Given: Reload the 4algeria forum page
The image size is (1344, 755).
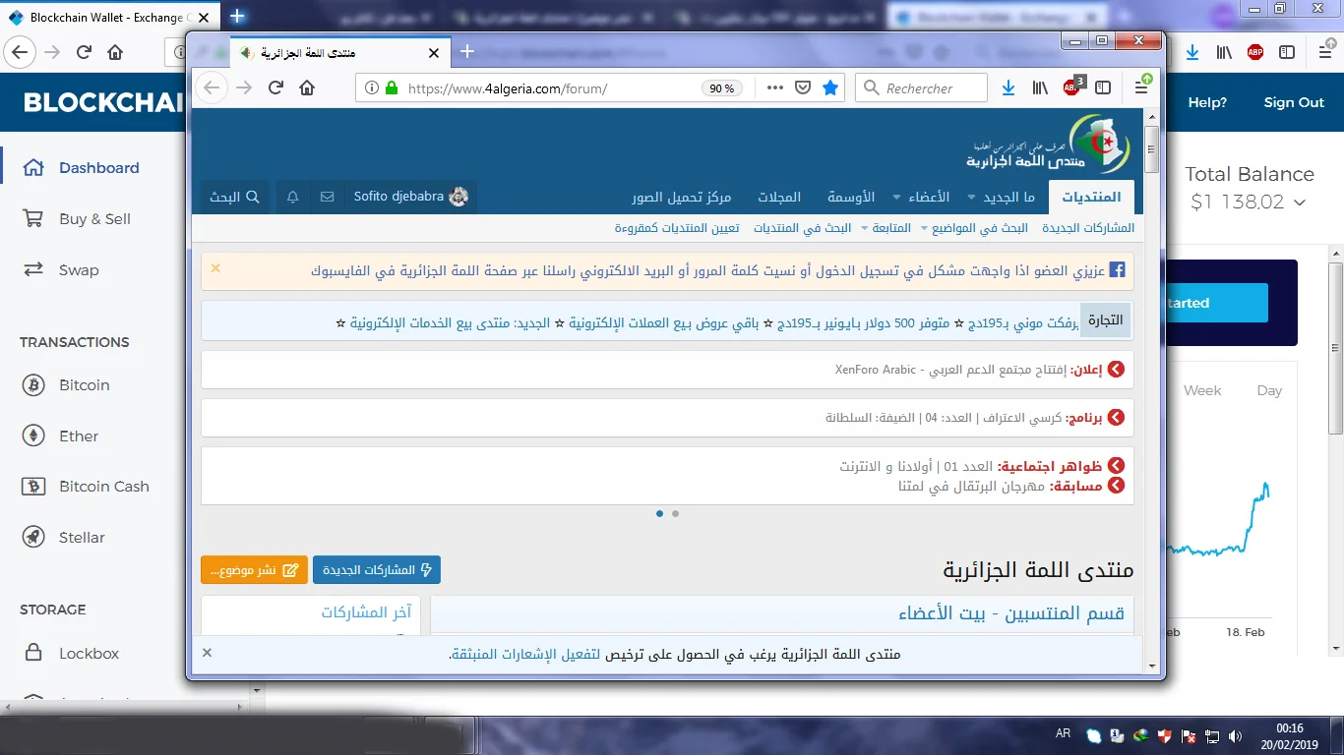Looking at the screenshot, I should coord(276,88).
